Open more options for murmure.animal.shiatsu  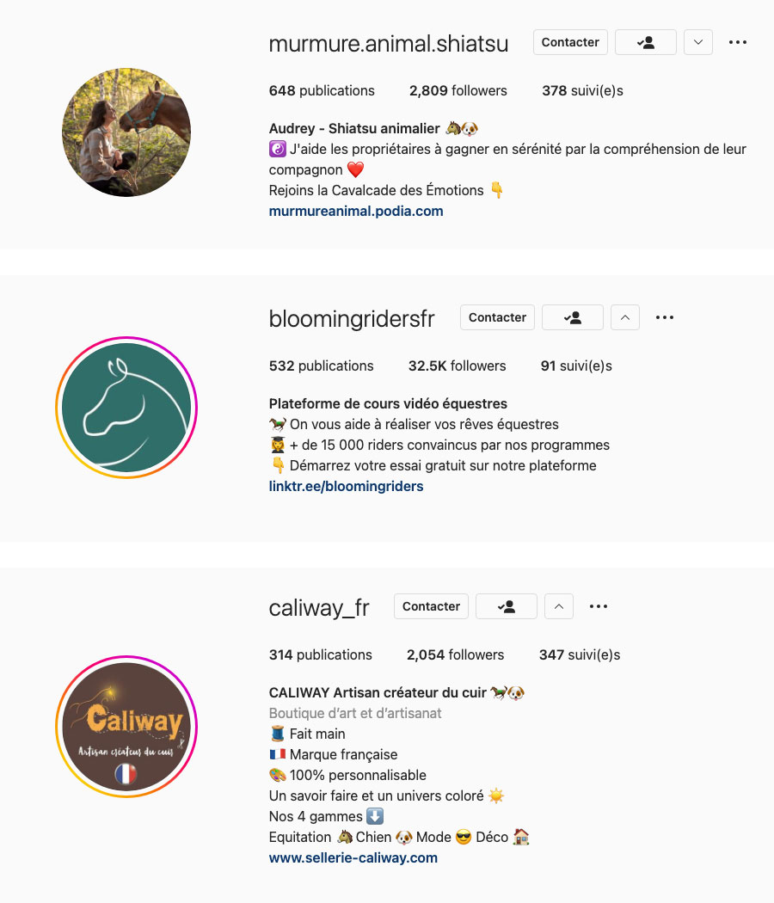[x=738, y=42]
